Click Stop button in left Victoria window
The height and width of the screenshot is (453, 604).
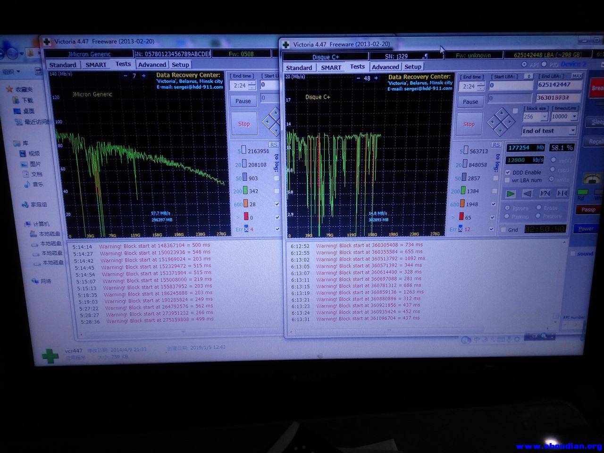click(x=244, y=124)
